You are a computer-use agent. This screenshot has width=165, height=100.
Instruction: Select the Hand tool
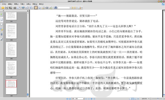pos(36,8)
